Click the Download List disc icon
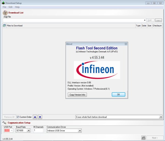This screenshot has width=165, height=141. pyautogui.click(x=5, y=13)
